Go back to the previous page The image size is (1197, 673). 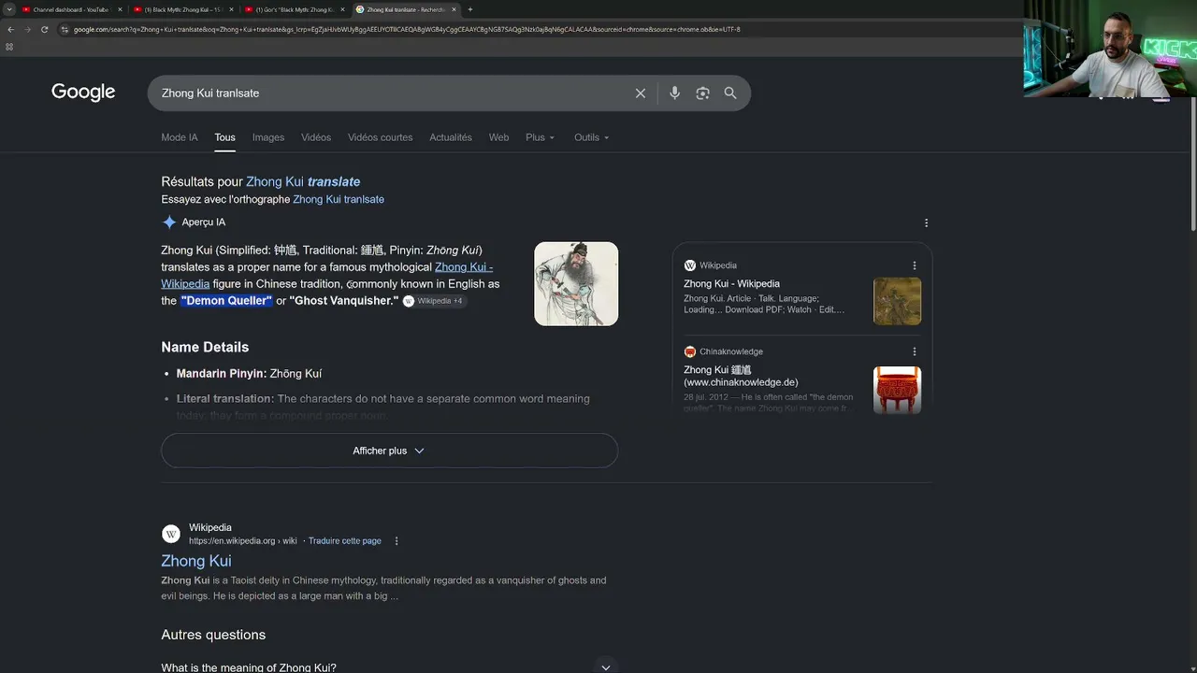tap(10, 29)
